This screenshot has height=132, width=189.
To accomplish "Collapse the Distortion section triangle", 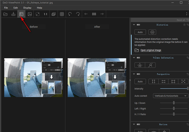I will (134, 25).
